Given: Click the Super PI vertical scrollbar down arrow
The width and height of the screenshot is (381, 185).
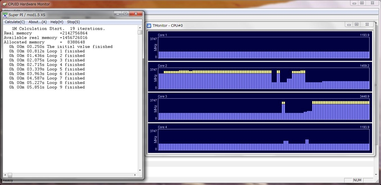Looking at the screenshot, I should (140, 170).
